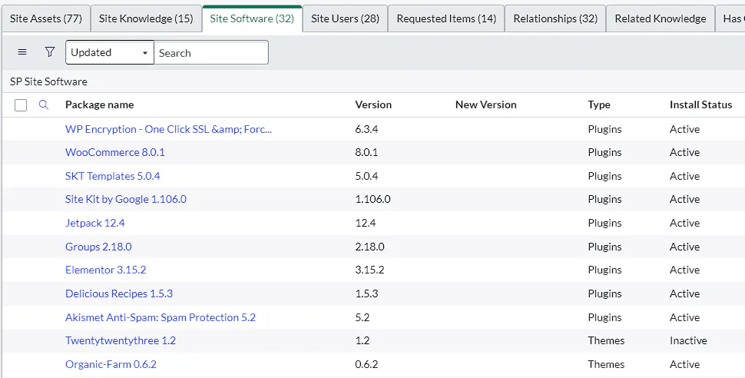Open the Site Users (28) tab

[x=345, y=18]
